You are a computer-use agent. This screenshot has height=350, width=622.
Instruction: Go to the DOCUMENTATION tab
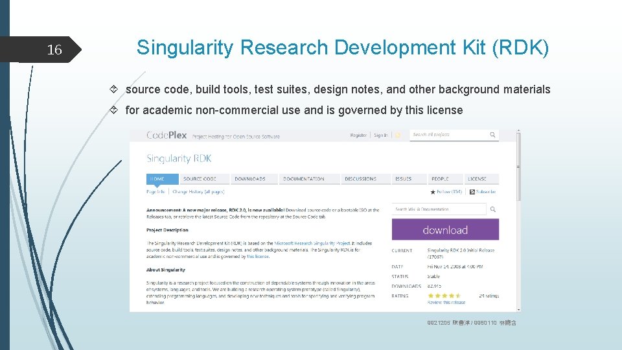coord(309,179)
